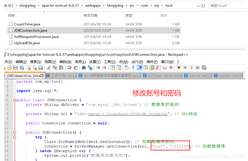Click the Synchronize horizontal scrolling icon
This screenshot has height=161, width=248.
coord(119,67)
